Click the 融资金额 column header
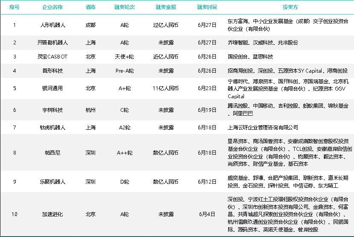This screenshot has height=237, width=354. (166, 7)
